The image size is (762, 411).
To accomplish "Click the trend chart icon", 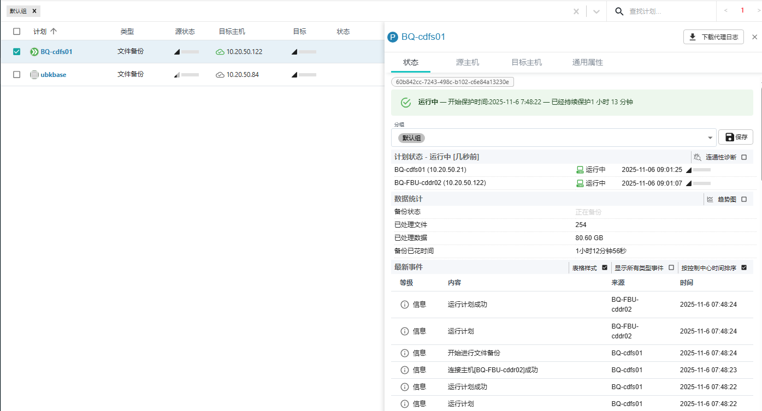I will coord(710,199).
